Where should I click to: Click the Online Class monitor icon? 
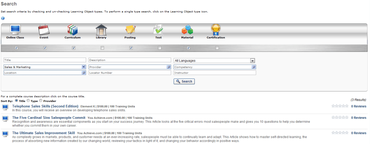[15, 30]
